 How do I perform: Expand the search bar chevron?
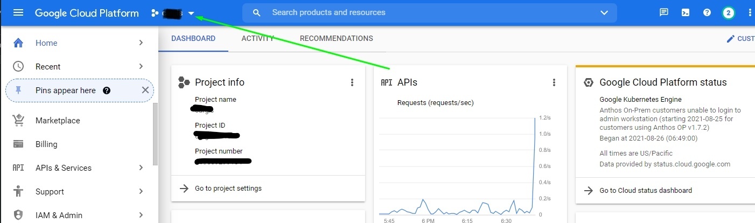(x=603, y=12)
